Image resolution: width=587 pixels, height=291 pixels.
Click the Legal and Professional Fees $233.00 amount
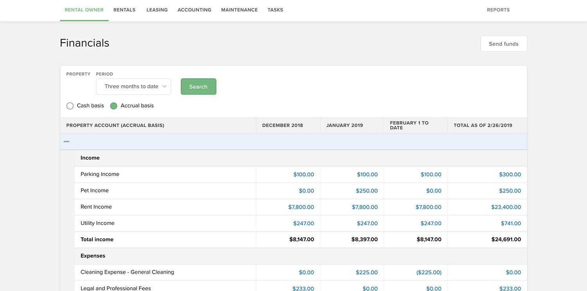click(304, 288)
